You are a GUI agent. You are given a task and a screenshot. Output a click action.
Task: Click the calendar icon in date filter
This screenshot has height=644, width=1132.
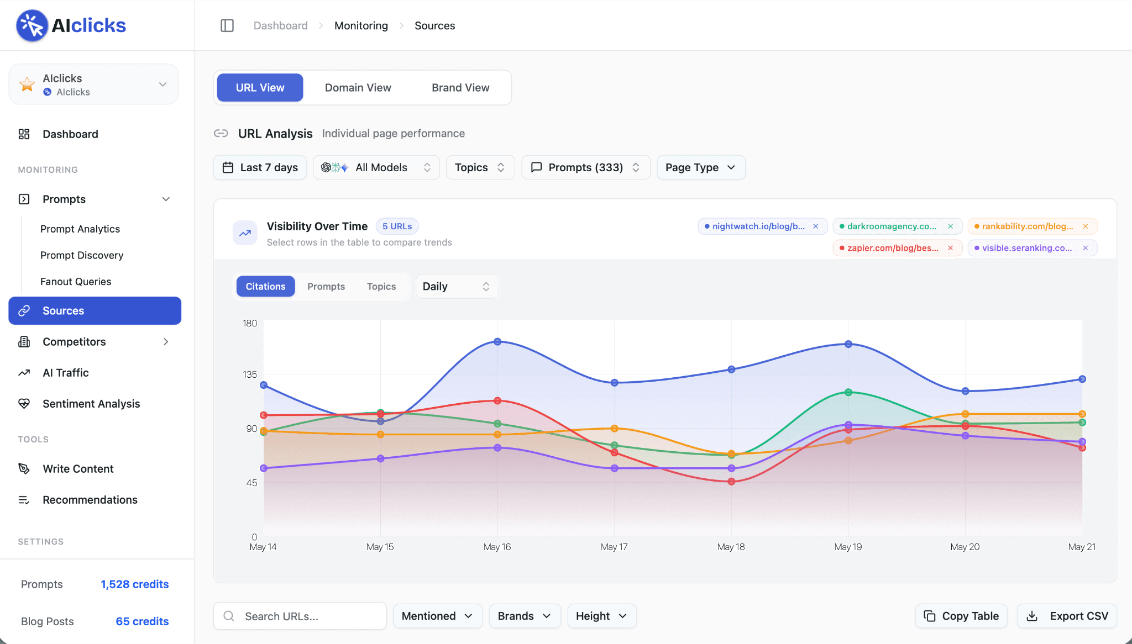[228, 167]
